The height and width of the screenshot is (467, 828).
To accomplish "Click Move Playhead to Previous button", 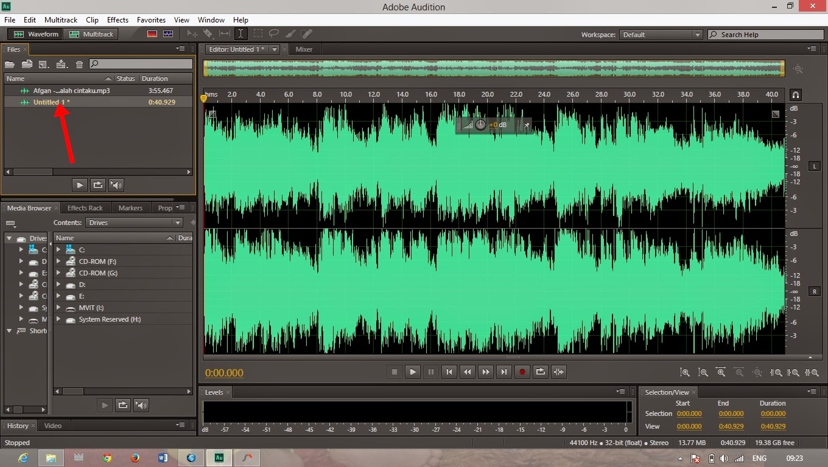I will pos(449,372).
